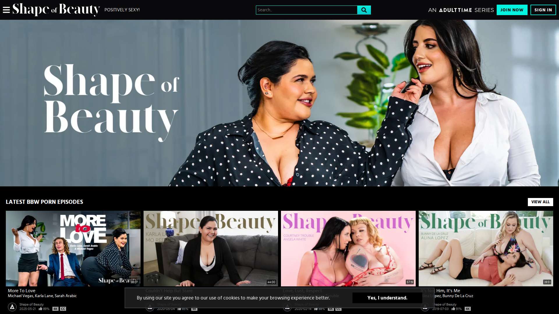Screen dimensions: 559x314
Task: Click the LATEST BBW PORN EPISODES heading
Action: [x=45, y=202]
